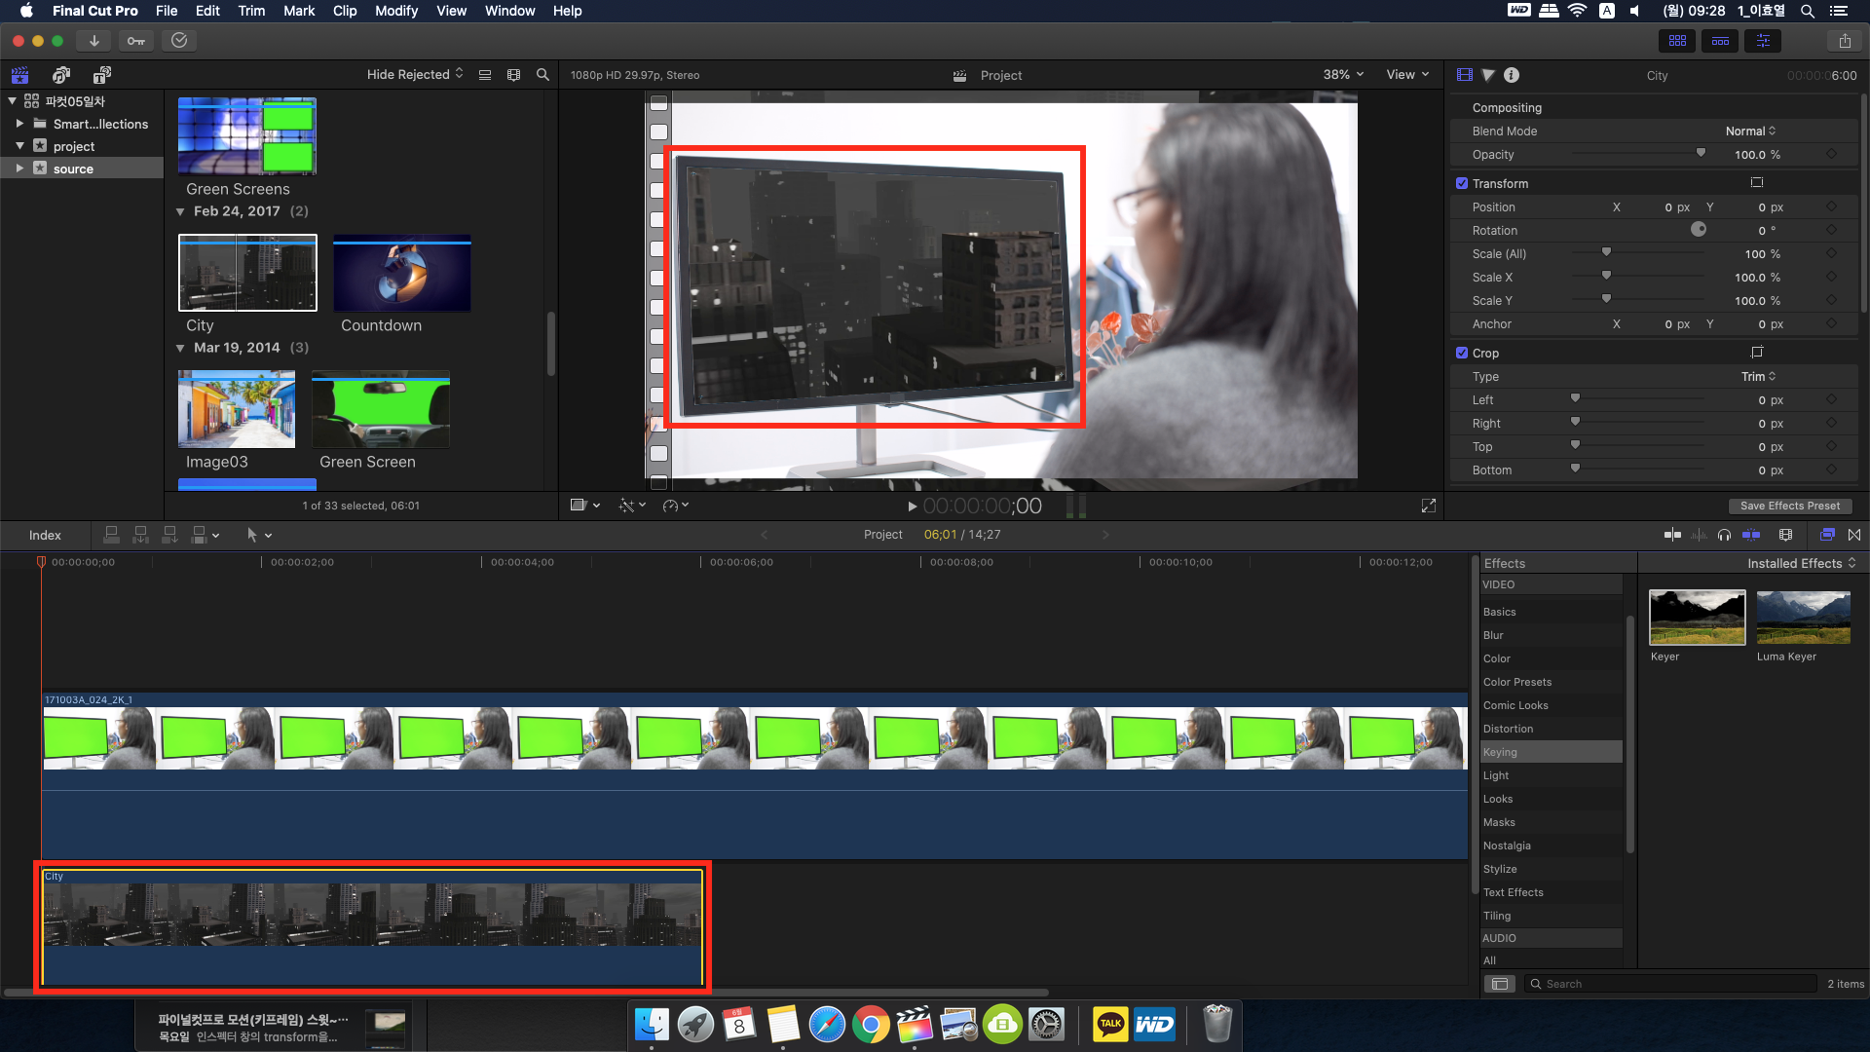Open Installed Effects dropdown

click(x=1801, y=564)
